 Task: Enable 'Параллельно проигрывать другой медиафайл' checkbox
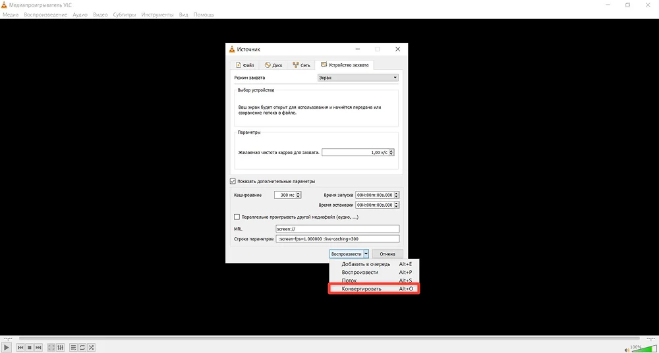click(x=237, y=217)
